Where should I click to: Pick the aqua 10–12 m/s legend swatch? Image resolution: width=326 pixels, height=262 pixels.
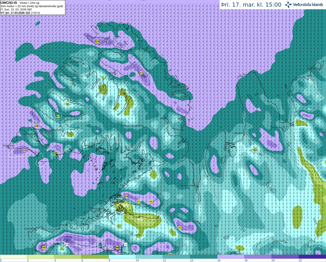149,256
